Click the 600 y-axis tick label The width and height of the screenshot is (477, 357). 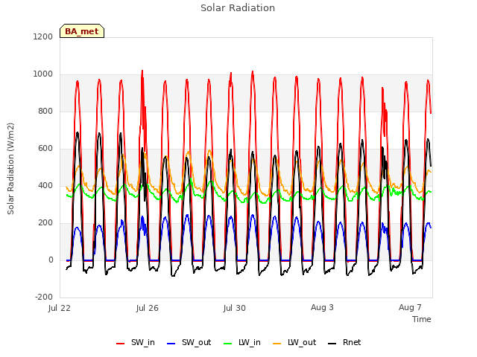click(x=45, y=149)
